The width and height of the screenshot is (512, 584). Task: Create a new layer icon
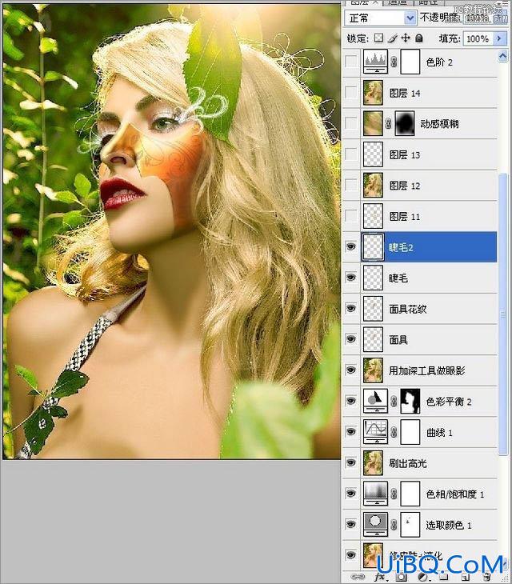(x=466, y=577)
